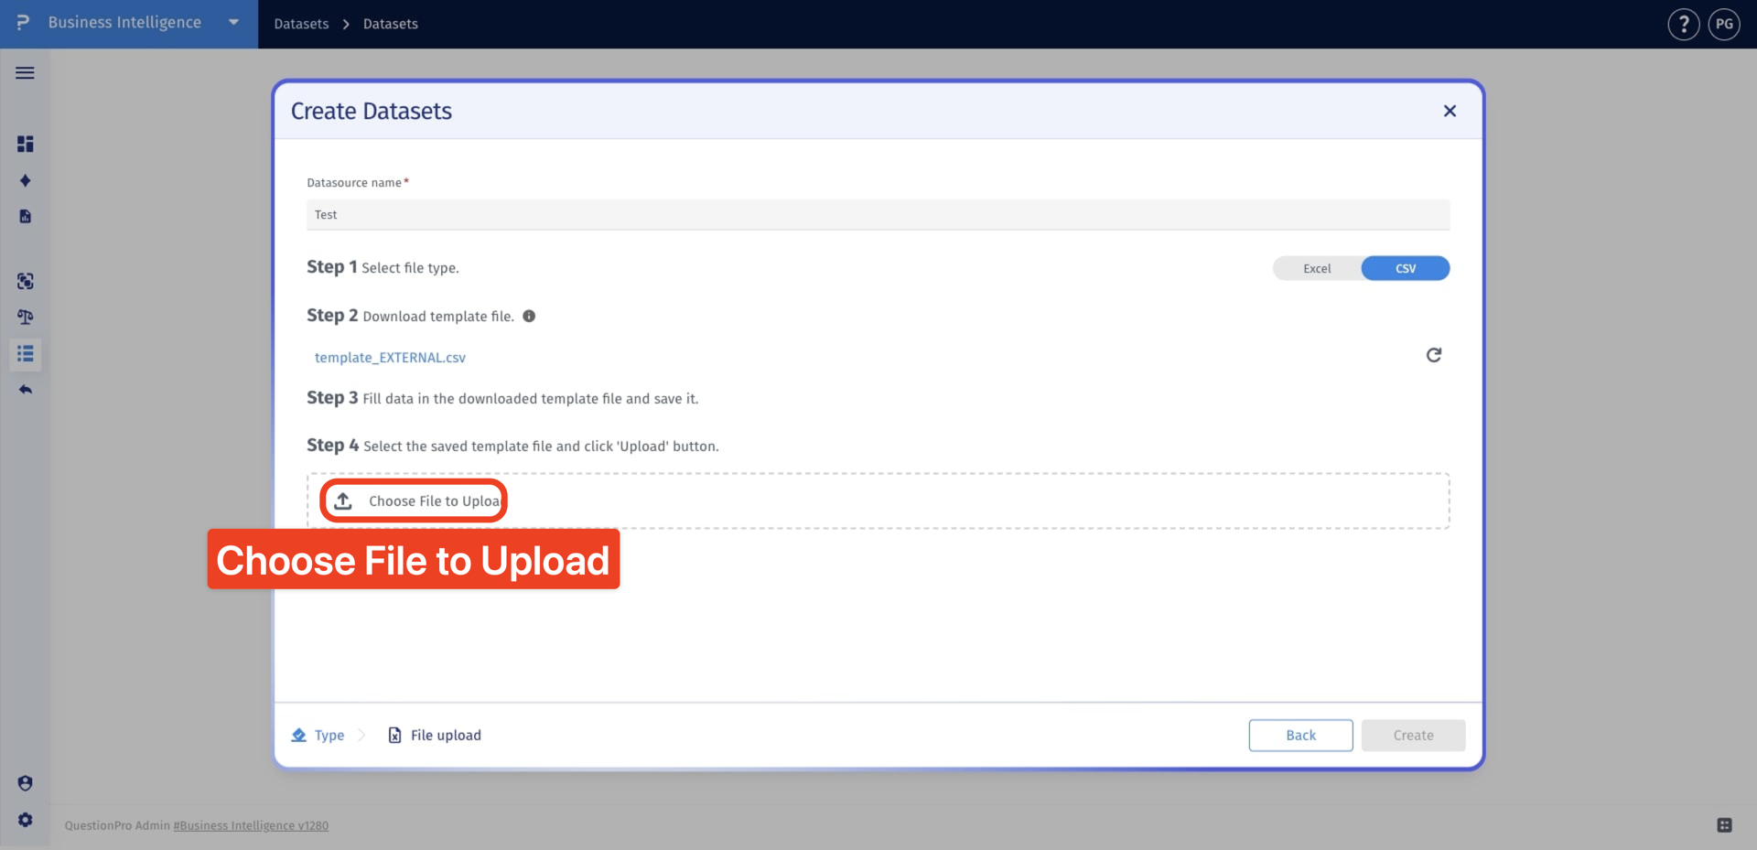Click the Back button
Screen dimensions: 1757x850
[x=1300, y=736]
